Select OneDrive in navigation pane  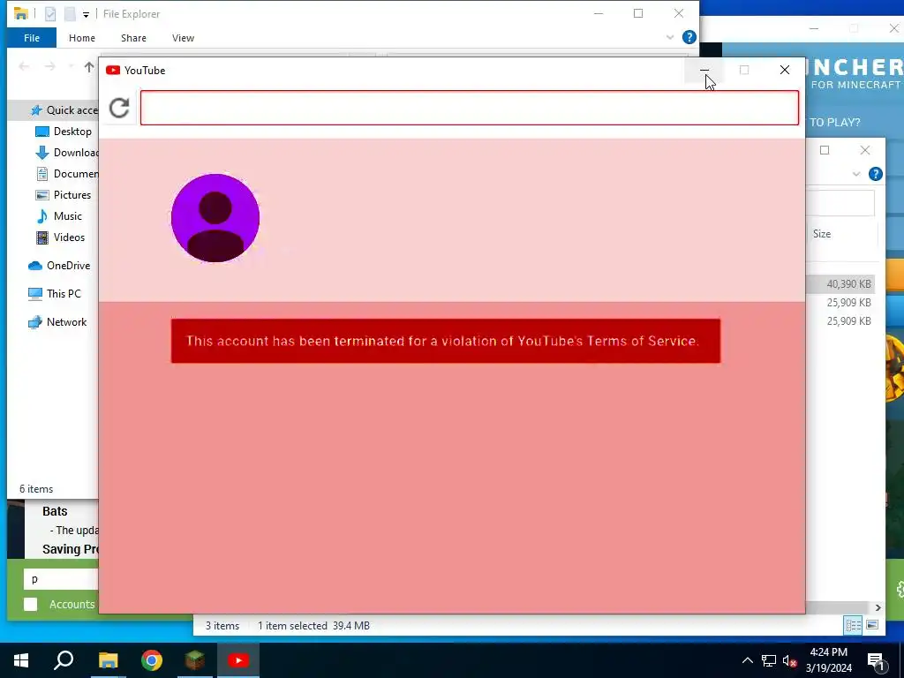(59, 266)
